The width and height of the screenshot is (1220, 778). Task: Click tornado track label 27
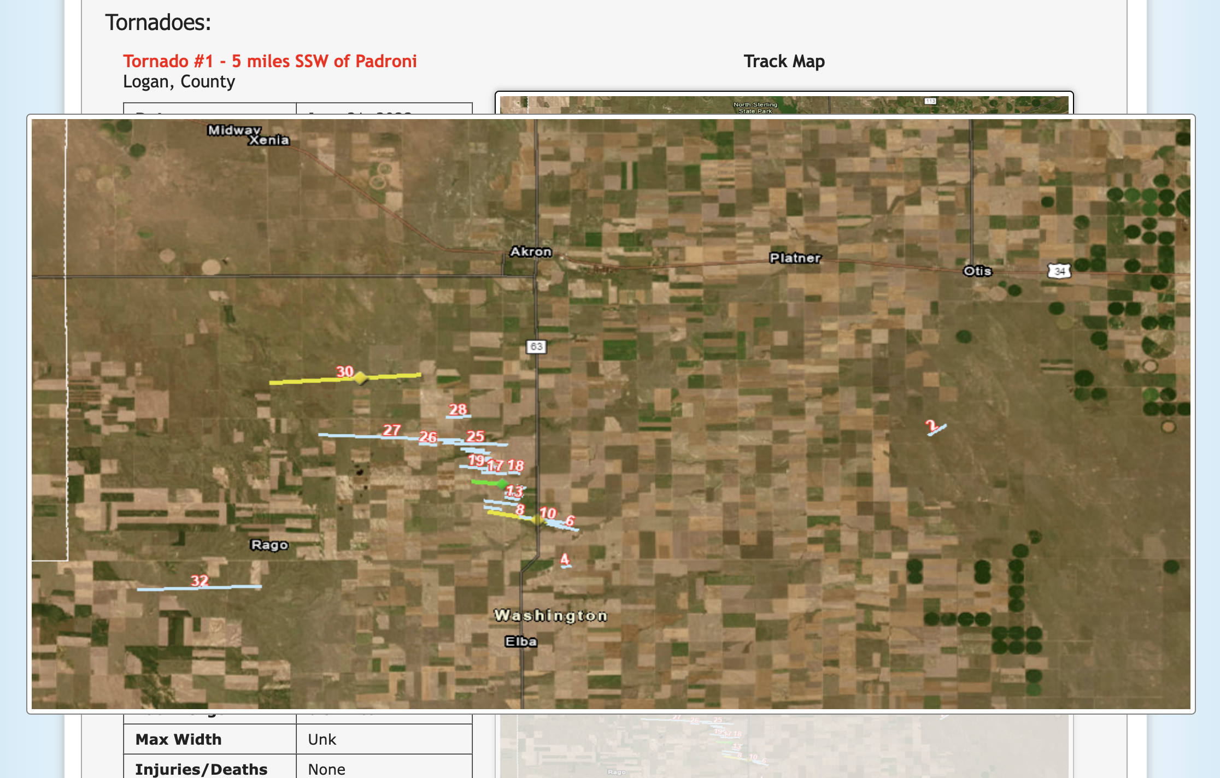(x=391, y=431)
